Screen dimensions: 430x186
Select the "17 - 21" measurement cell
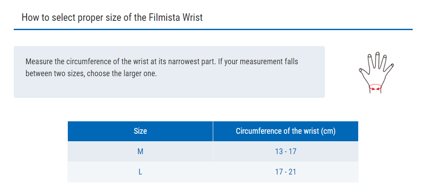pyautogui.click(x=285, y=172)
